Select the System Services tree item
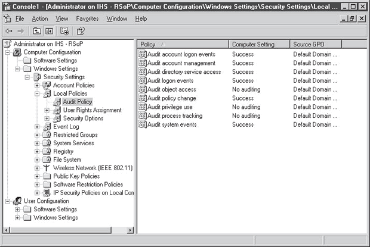Viewport: 370px width, 247px height. point(73,143)
